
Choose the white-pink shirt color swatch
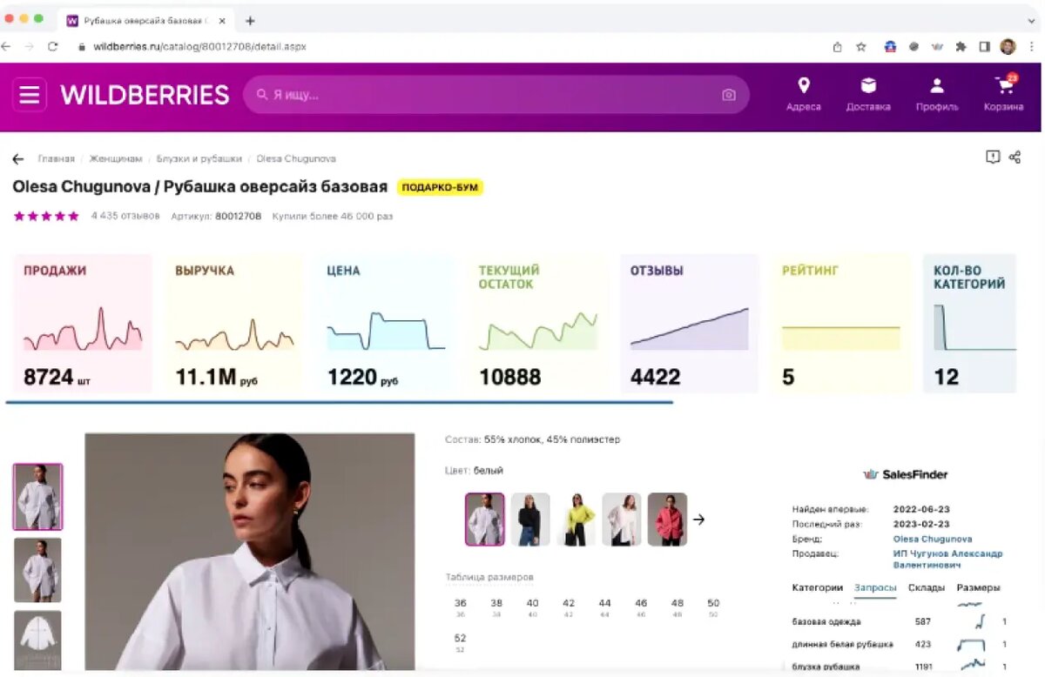point(622,519)
